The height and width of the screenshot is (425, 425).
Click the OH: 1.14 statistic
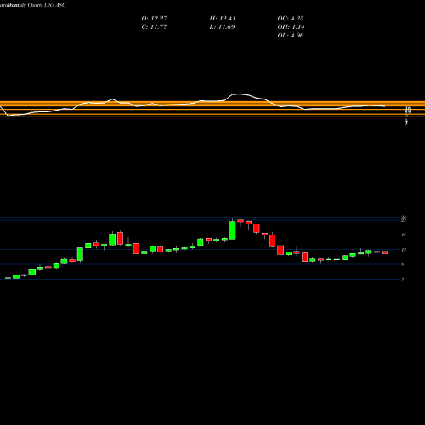click(x=291, y=27)
